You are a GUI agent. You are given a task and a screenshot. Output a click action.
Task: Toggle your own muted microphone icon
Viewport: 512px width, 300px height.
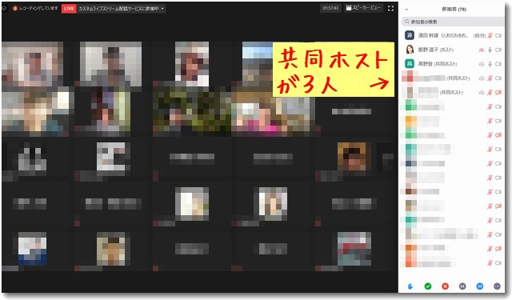pos(490,35)
